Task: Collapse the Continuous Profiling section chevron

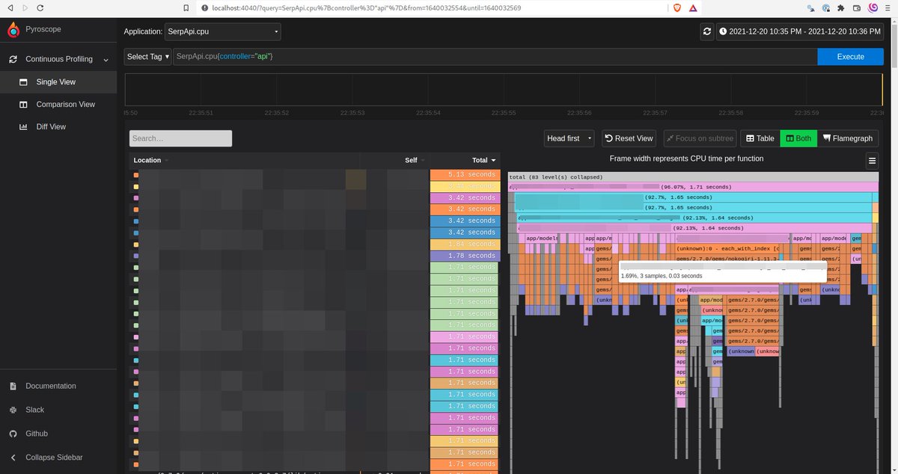Action: tap(106, 60)
